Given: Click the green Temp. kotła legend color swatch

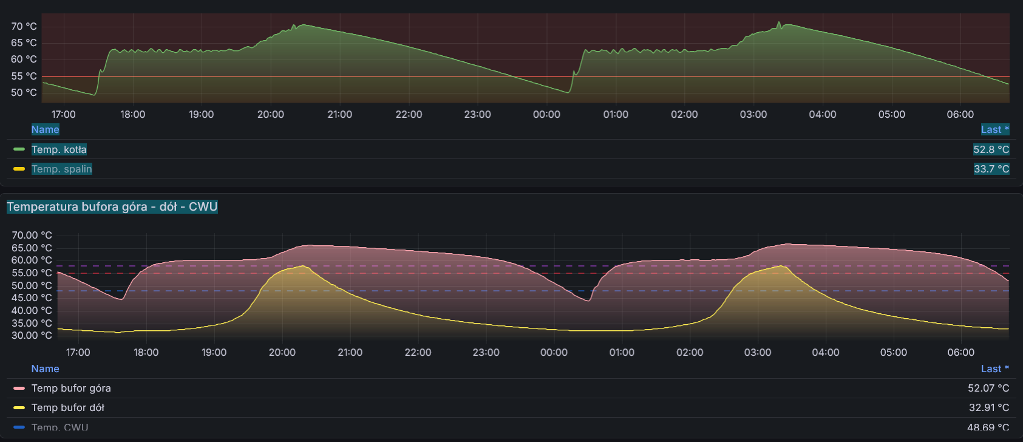Looking at the screenshot, I should tap(19, 149).
